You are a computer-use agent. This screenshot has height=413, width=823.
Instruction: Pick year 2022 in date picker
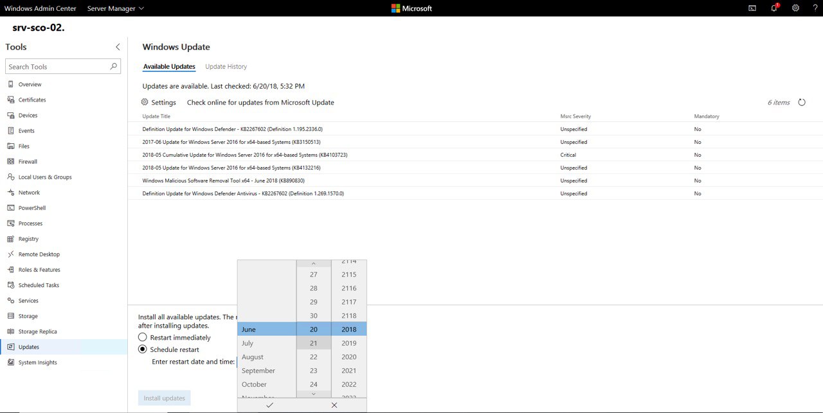tap(349, 384)
